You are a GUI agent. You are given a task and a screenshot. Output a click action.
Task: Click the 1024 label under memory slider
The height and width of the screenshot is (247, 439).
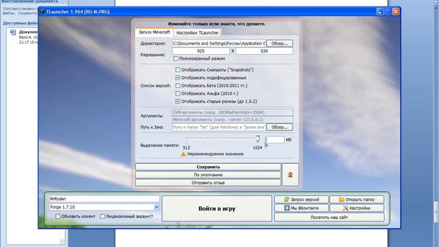(257, 148)
